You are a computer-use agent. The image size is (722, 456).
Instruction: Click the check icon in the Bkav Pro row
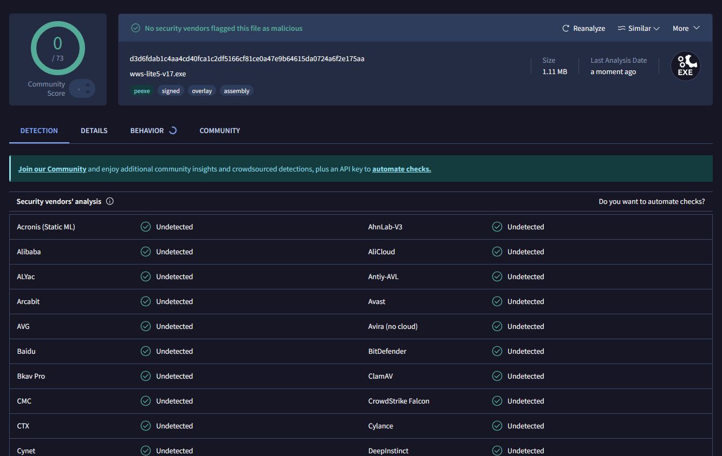click(146, 376)
